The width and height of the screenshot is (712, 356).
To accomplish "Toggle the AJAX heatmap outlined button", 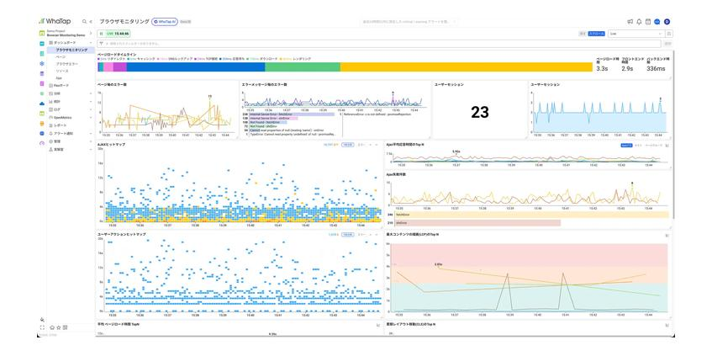I will click(348, 145).
